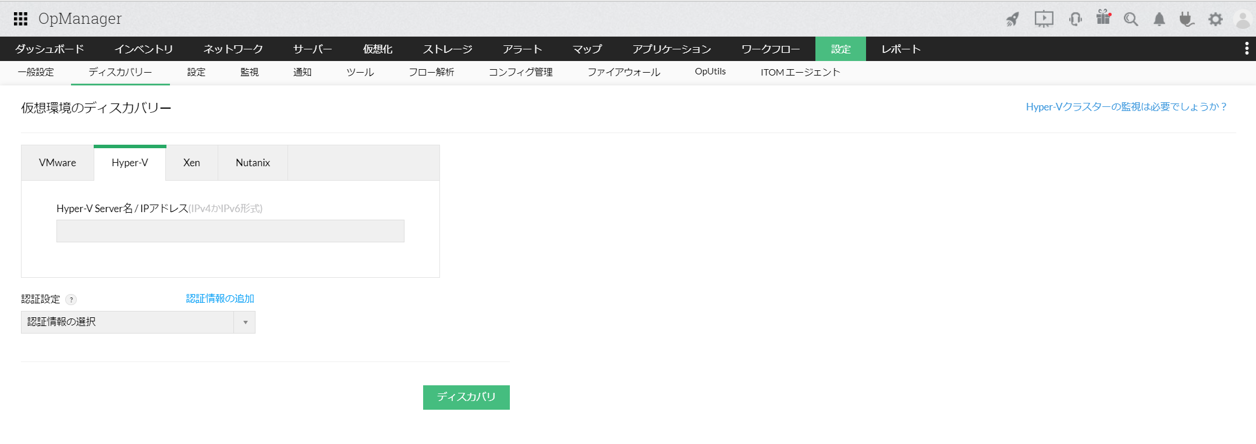1256x444 pixels.
Task: Open the ITOM エージェント sub-tab
Action: click(800, 72)
